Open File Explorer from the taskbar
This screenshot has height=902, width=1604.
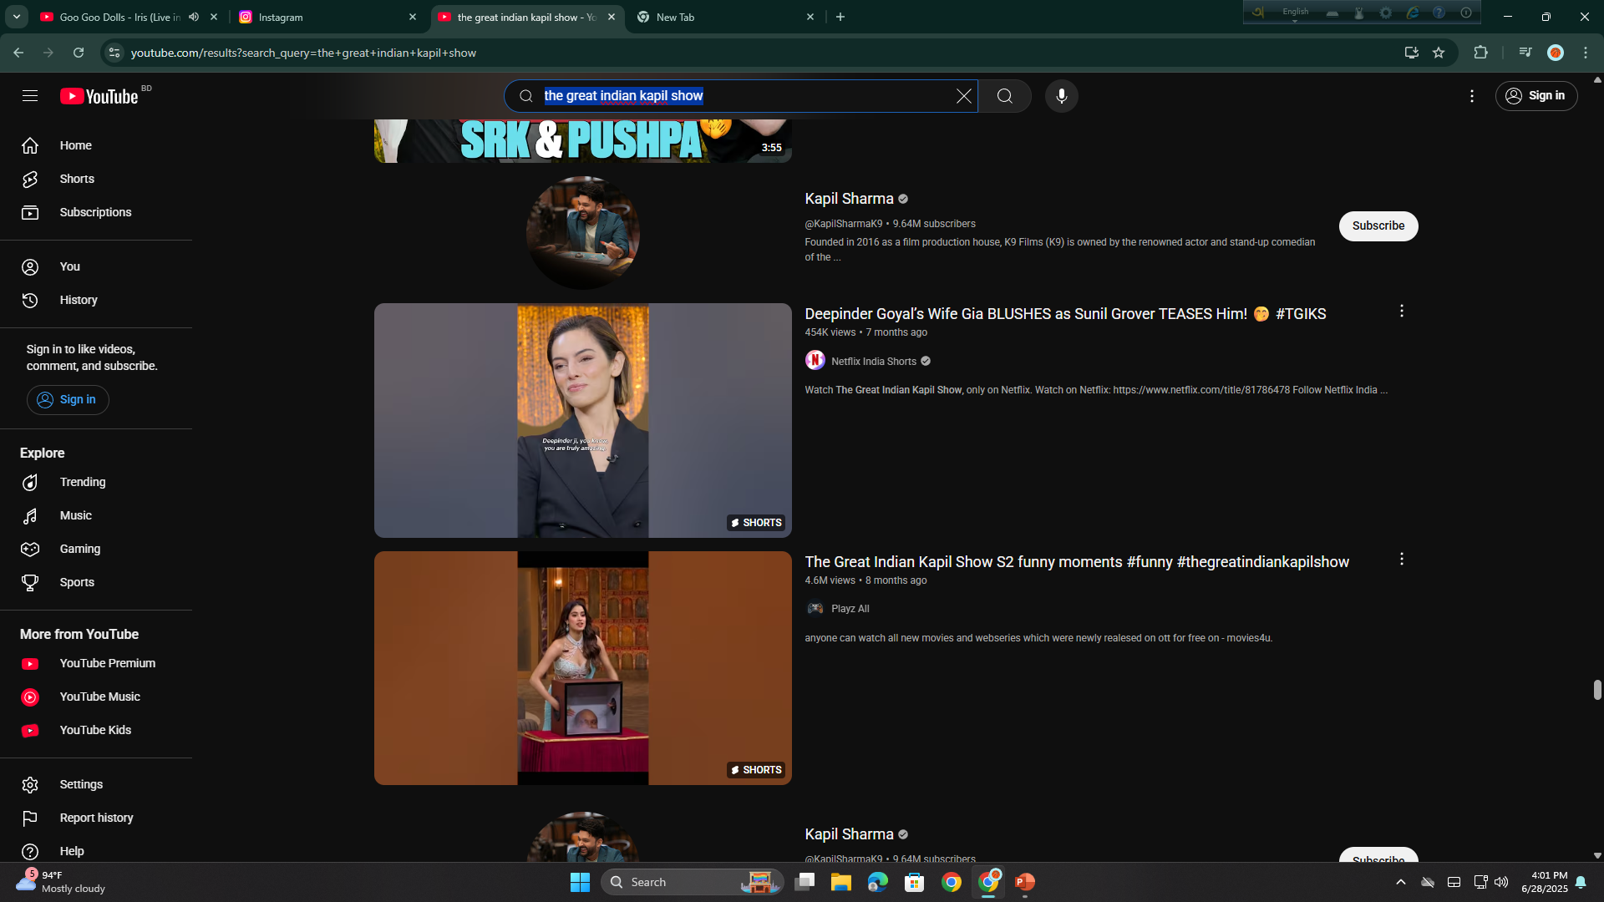click(840, 882)
